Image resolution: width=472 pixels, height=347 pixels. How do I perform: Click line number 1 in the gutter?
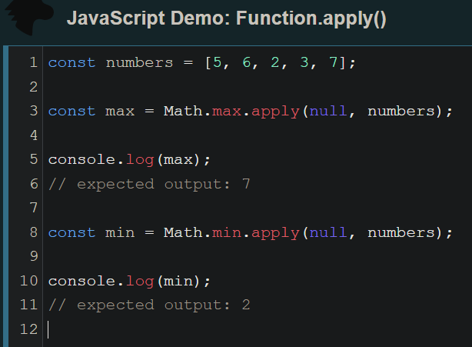[33, 62]
